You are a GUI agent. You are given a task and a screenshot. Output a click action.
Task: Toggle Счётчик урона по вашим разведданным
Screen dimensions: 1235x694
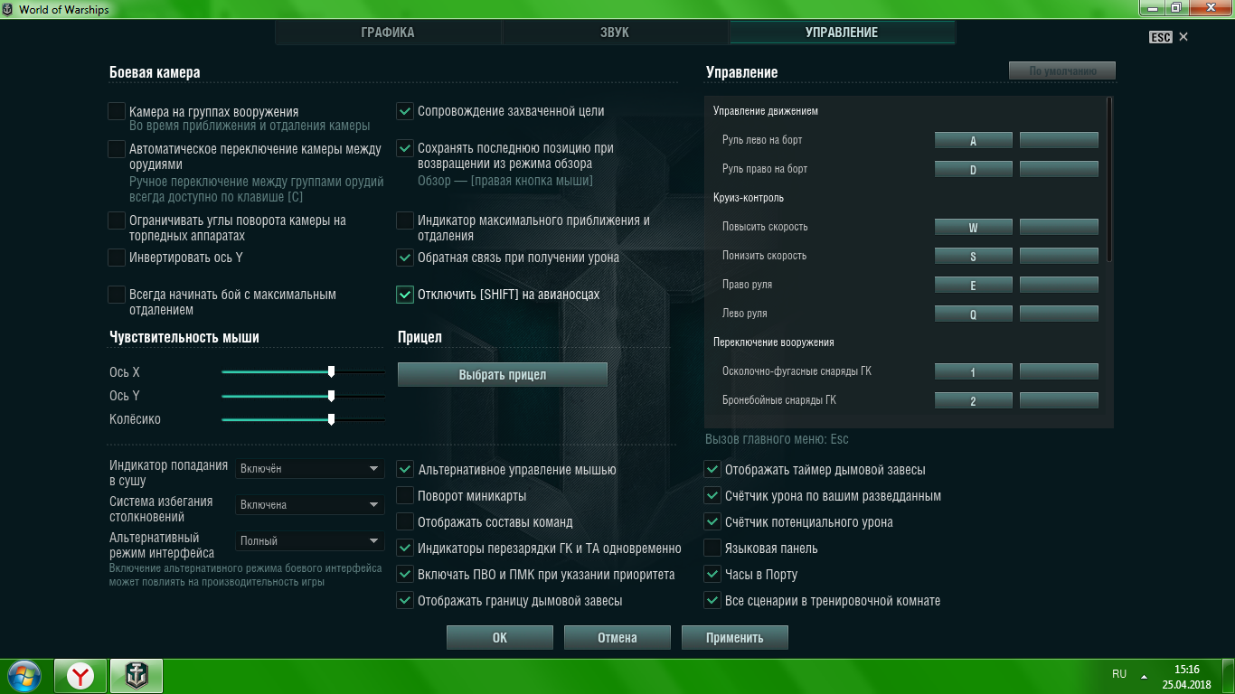pos(712,496)
